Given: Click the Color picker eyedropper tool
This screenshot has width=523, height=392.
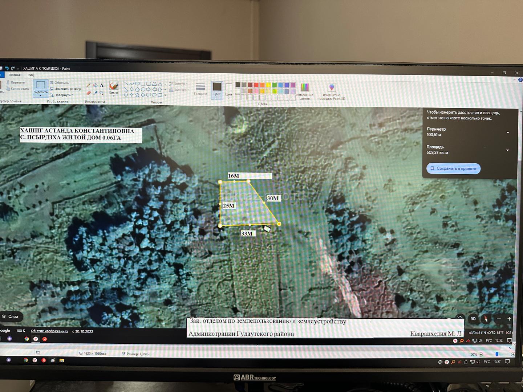Looking at the screenshot, I should pos(95,93).
